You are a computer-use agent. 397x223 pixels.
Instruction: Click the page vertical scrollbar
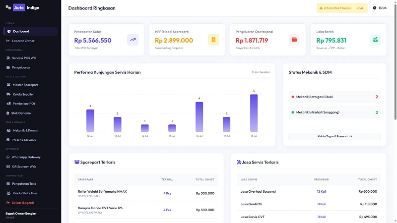pyautogui.click(x=395, y=60)
